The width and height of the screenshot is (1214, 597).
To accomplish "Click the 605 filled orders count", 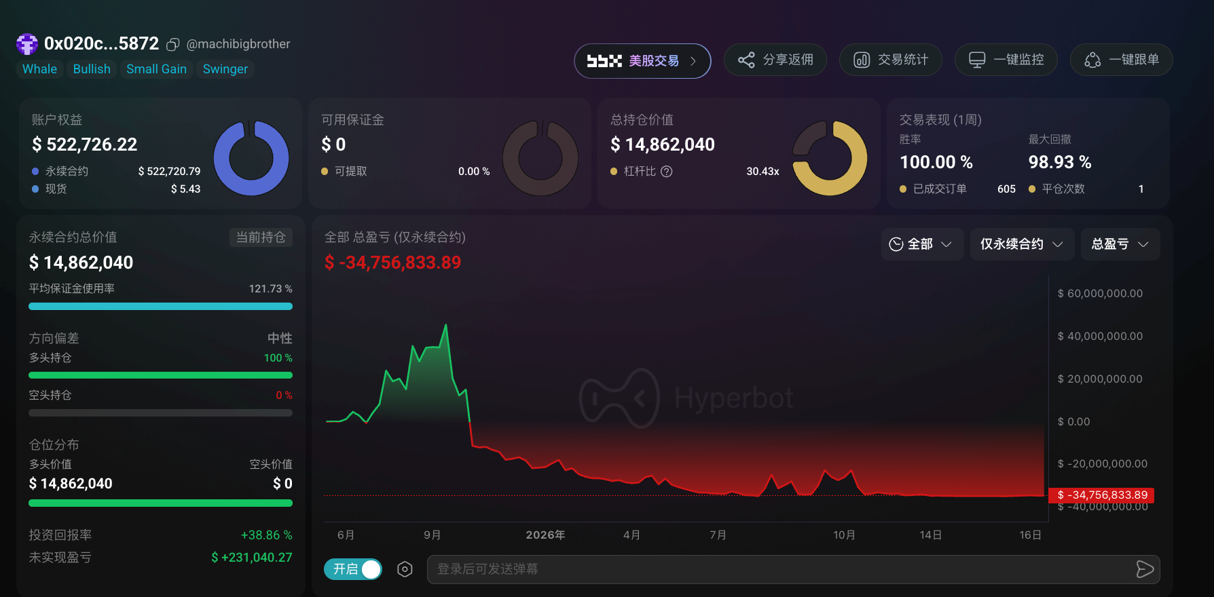I will (1006, 189).
